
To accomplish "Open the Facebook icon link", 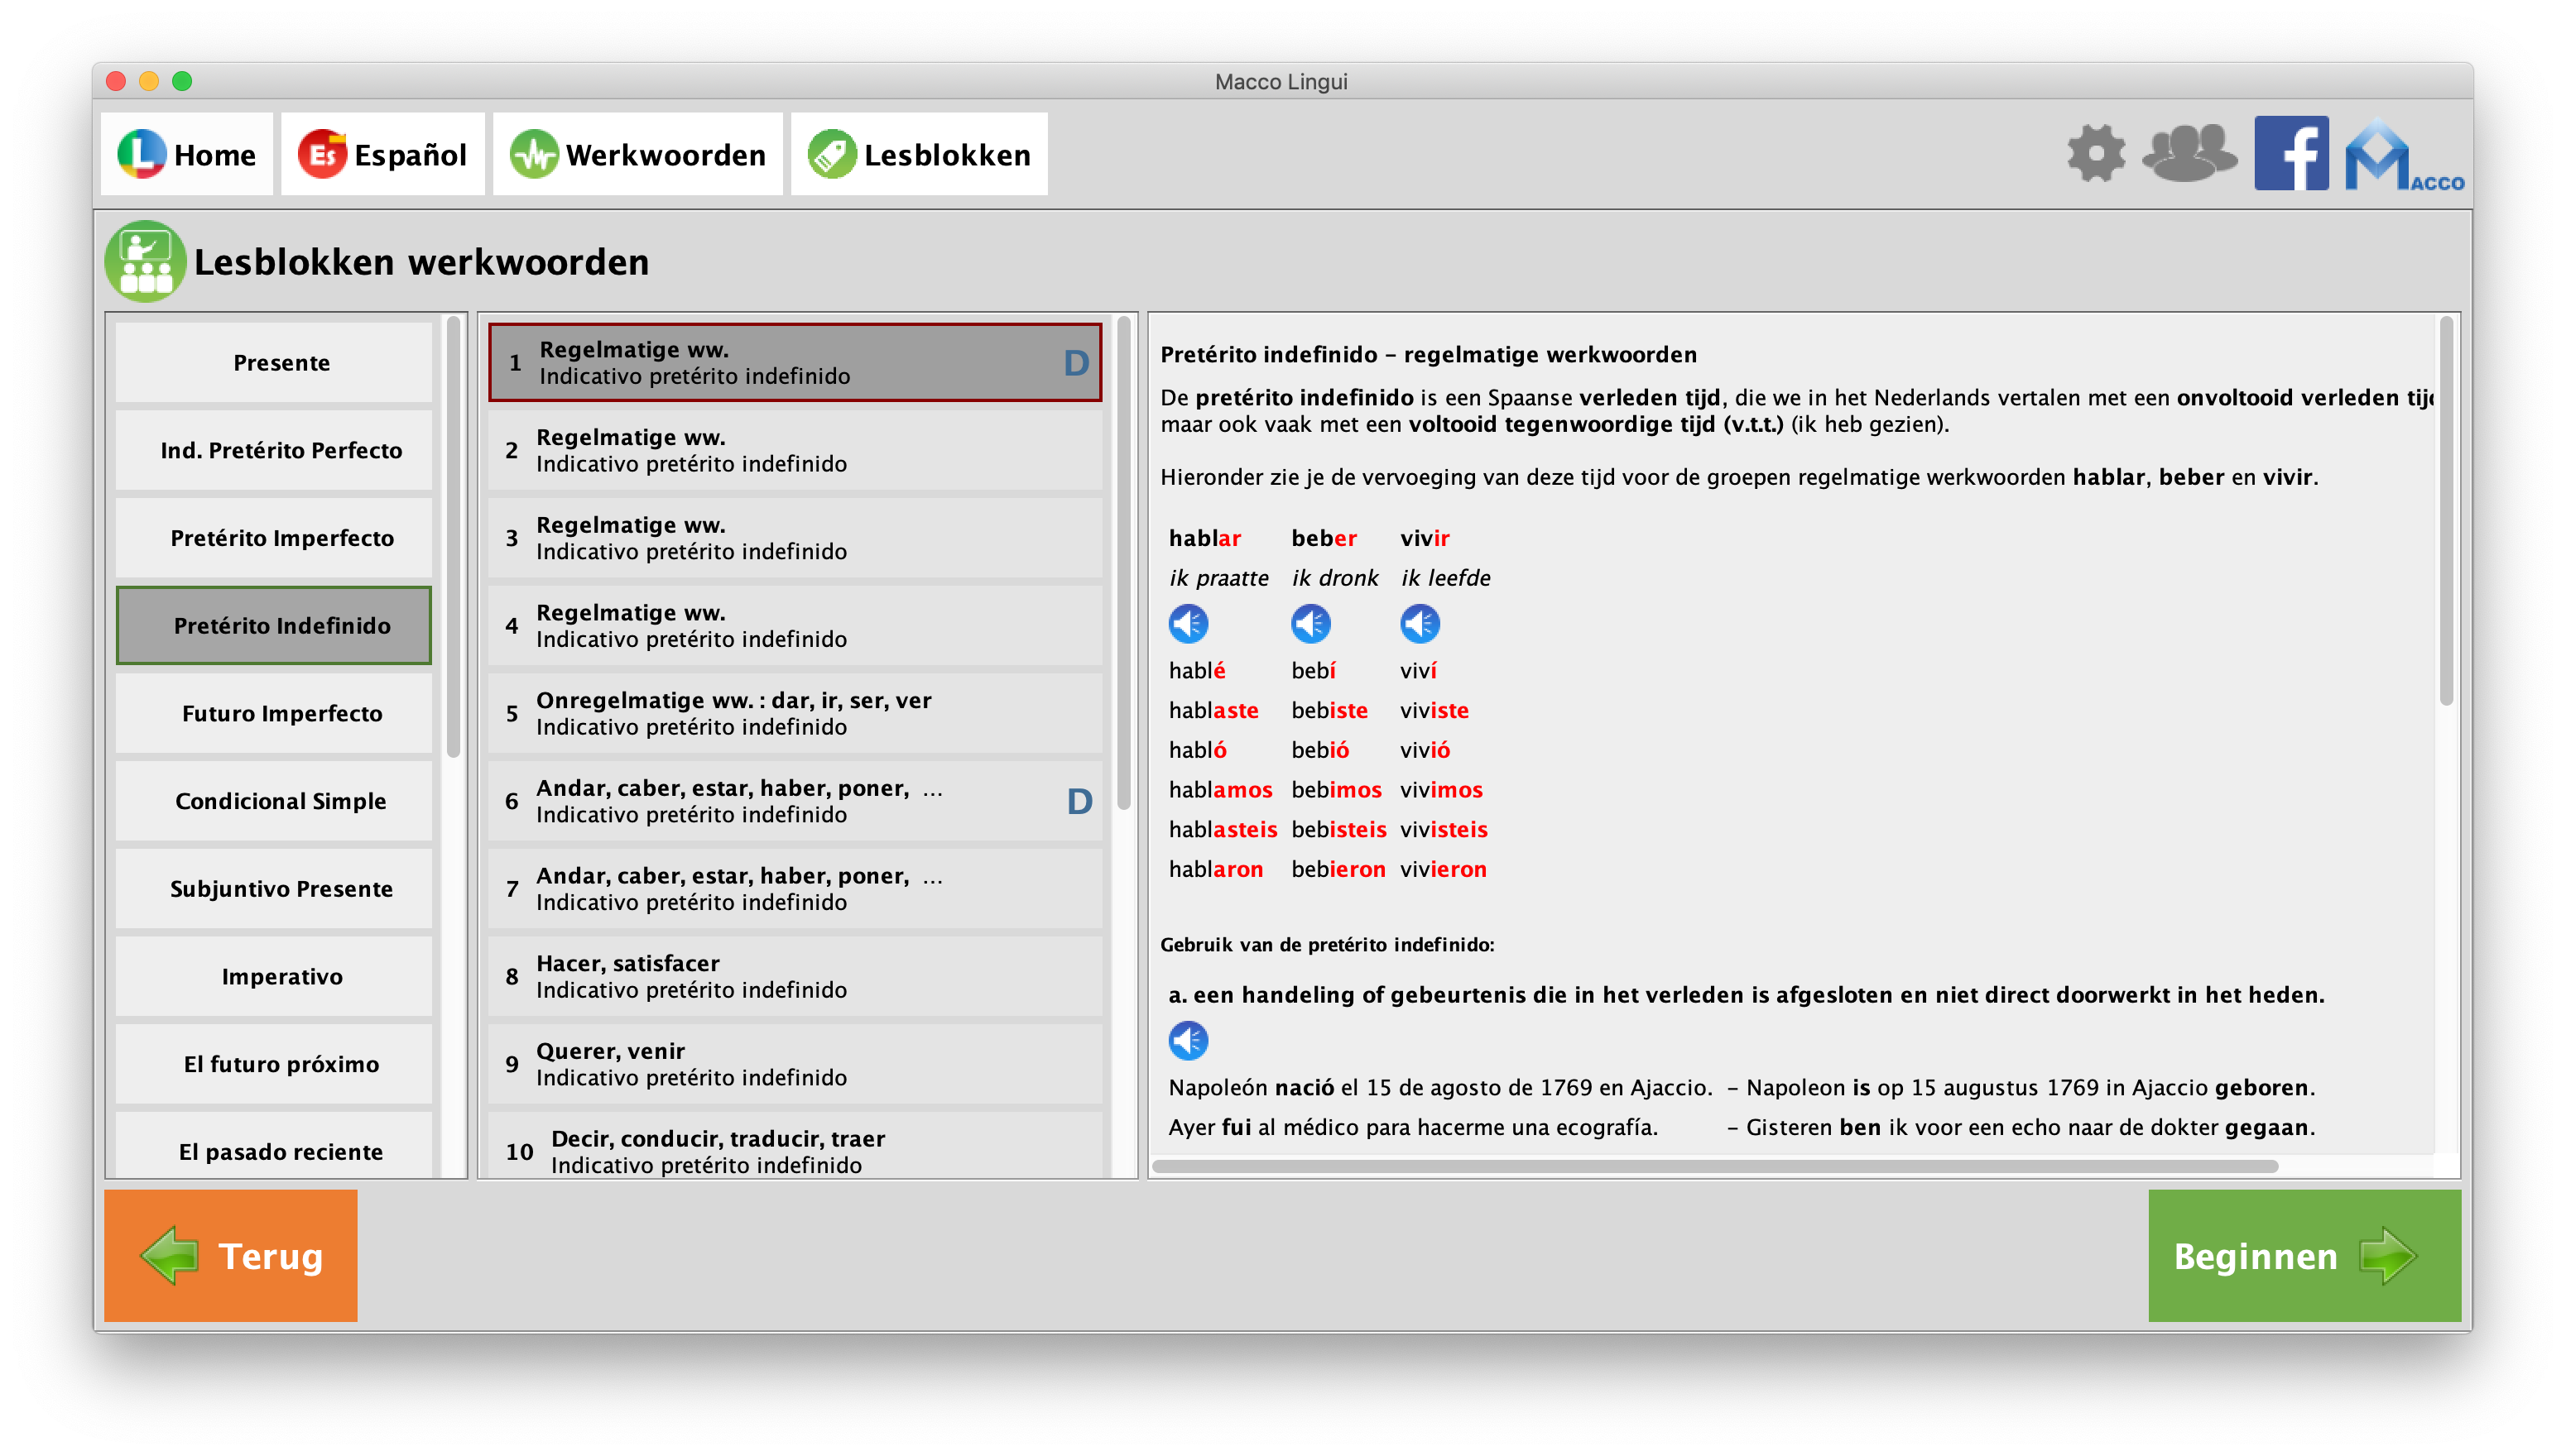I will point(2291,154).
